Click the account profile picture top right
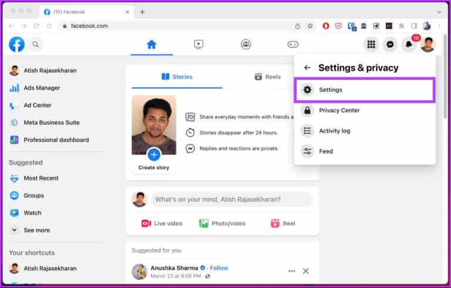The height and width of the screenshot is (288, 451). [428, 44]
